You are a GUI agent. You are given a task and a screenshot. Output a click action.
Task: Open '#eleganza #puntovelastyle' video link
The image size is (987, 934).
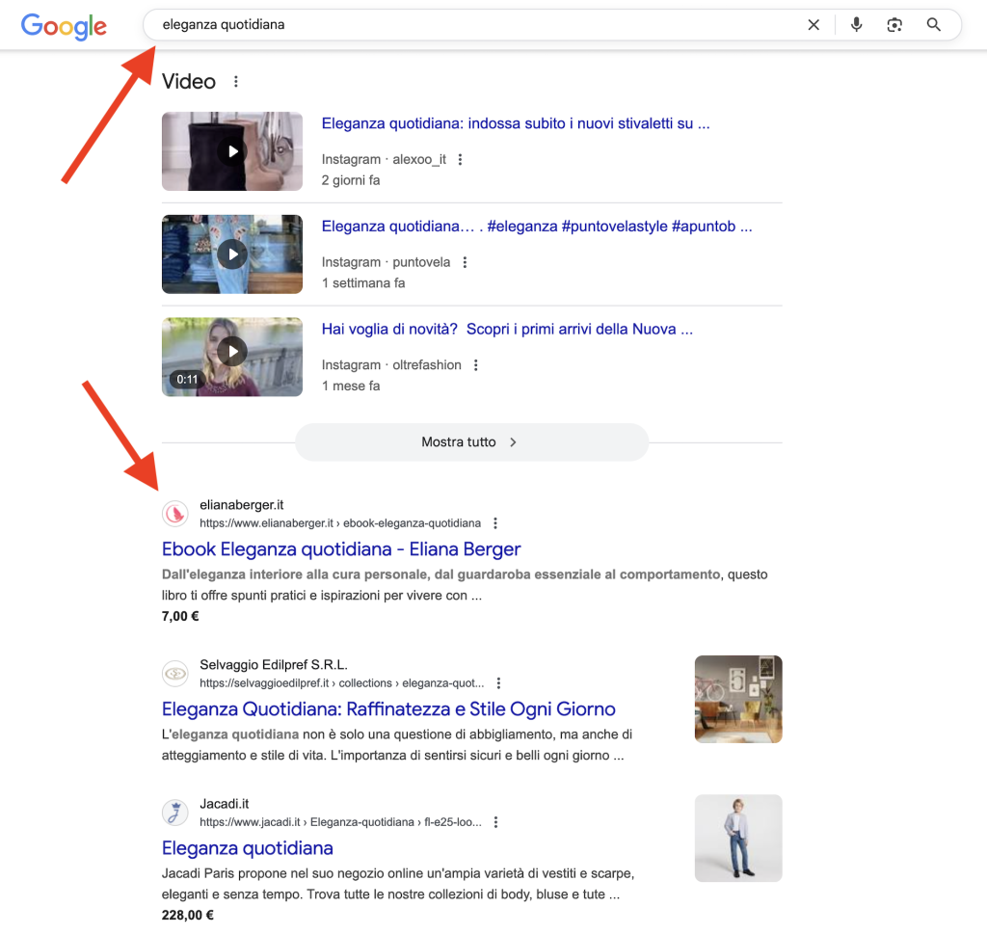(x=537, y=226)
